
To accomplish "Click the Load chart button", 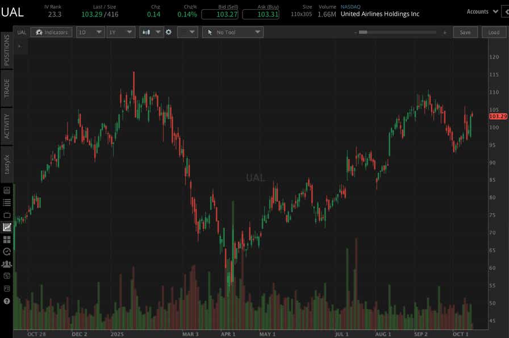I will coord(494,32).
